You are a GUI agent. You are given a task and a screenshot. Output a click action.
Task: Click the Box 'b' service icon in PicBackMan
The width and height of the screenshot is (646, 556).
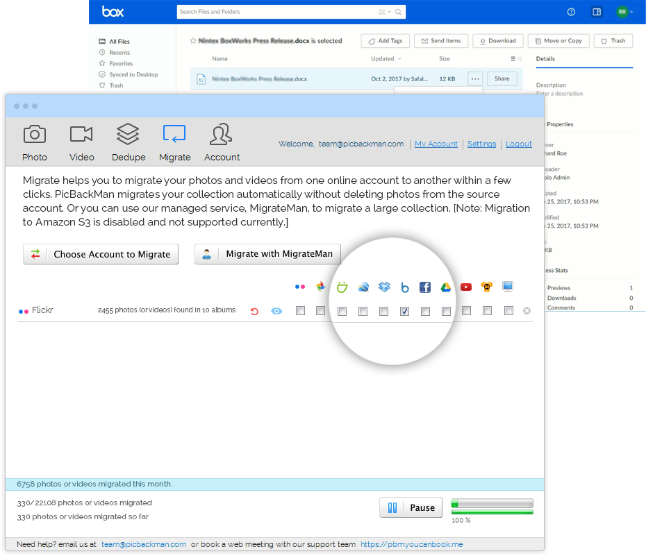pos(405,287)
